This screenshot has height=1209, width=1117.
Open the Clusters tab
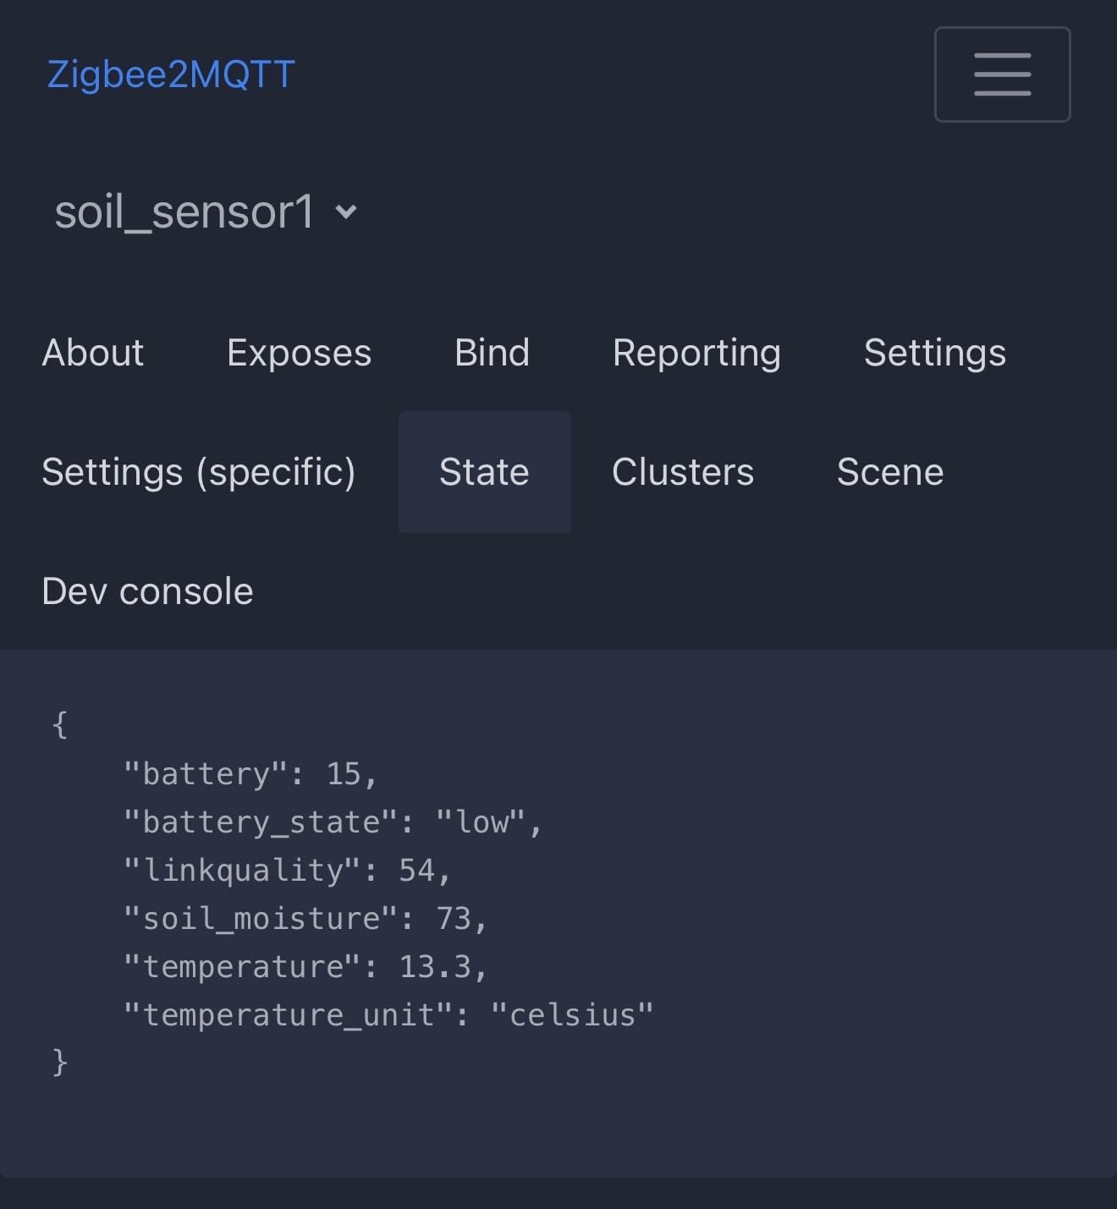(x=682, y=472)
